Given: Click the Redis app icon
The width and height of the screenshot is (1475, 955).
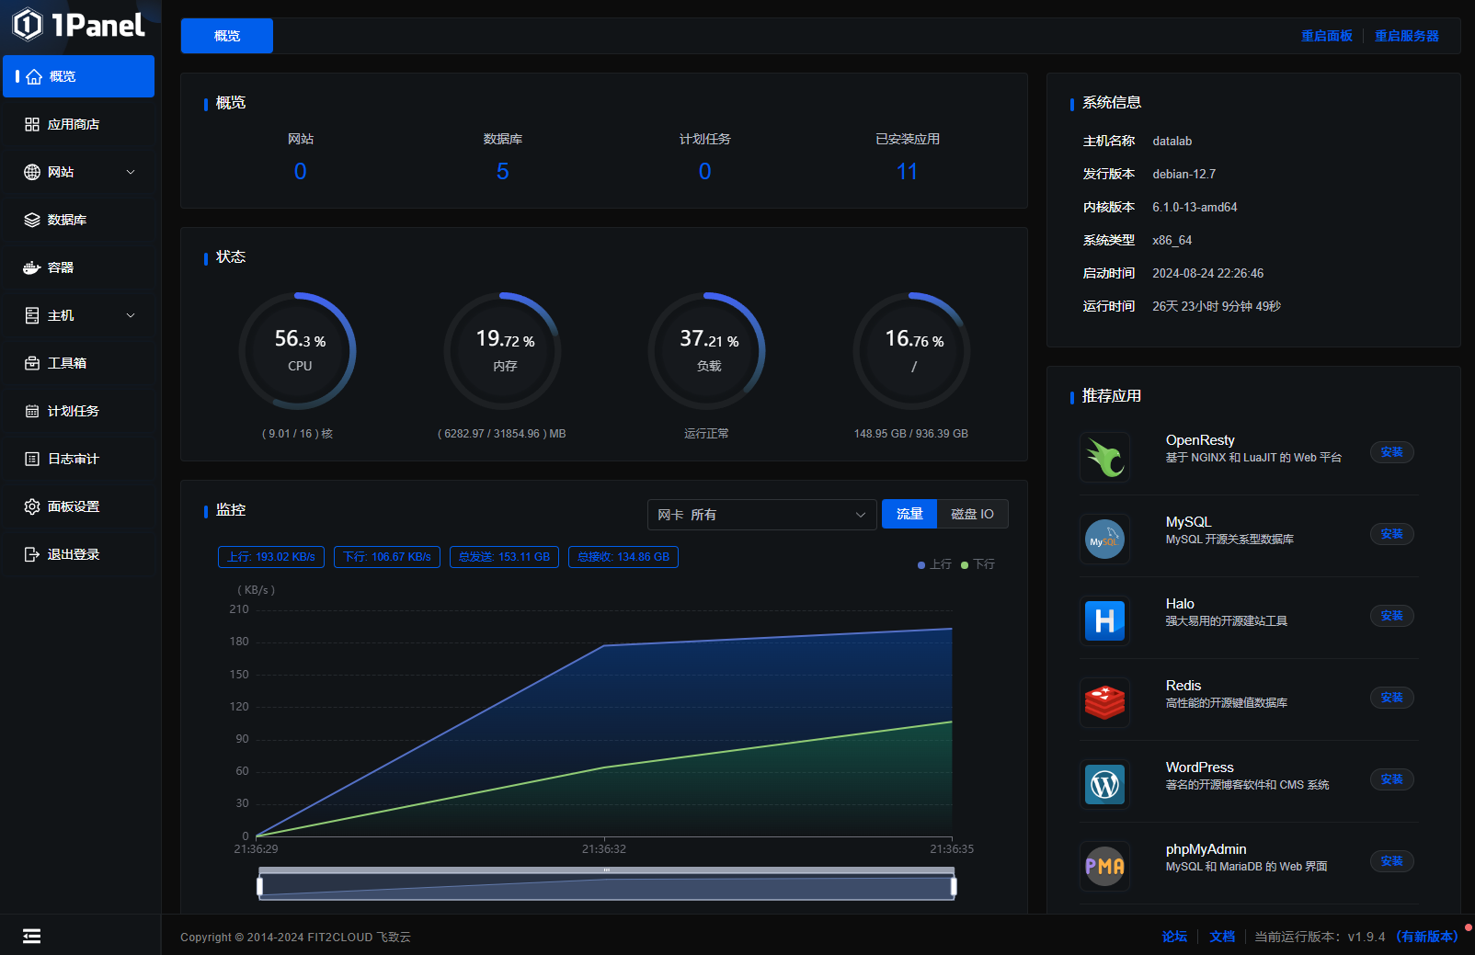Looking at the screenshot, I should point(1104,702).
